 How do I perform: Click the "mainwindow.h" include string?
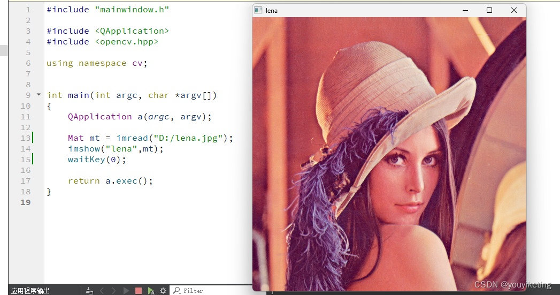click(x=132, y=10)
